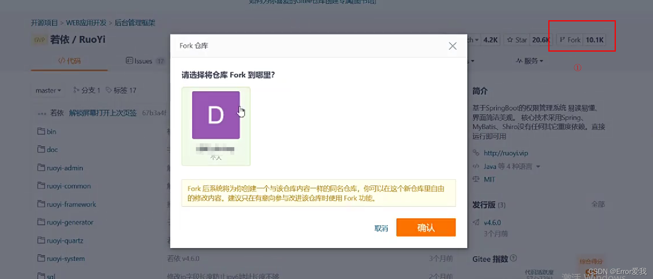
Task: Open the doc folder
Action: pos(52,149)
